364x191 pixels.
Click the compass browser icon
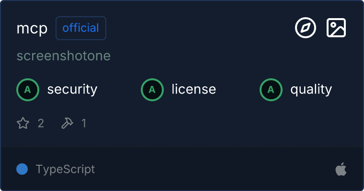tap(305, 28)
